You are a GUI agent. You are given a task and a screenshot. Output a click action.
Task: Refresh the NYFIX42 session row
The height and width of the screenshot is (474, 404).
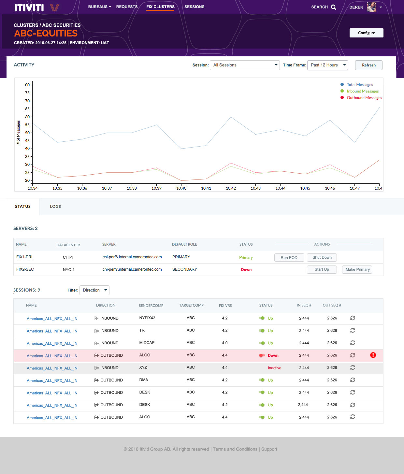click(x=353, y=318)
